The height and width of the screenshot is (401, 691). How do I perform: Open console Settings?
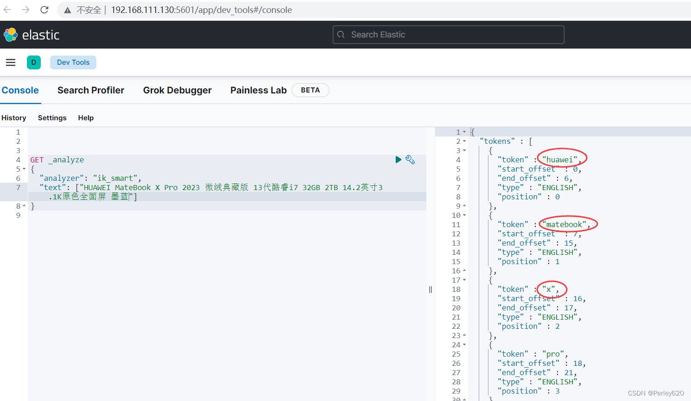click(52, 118)
